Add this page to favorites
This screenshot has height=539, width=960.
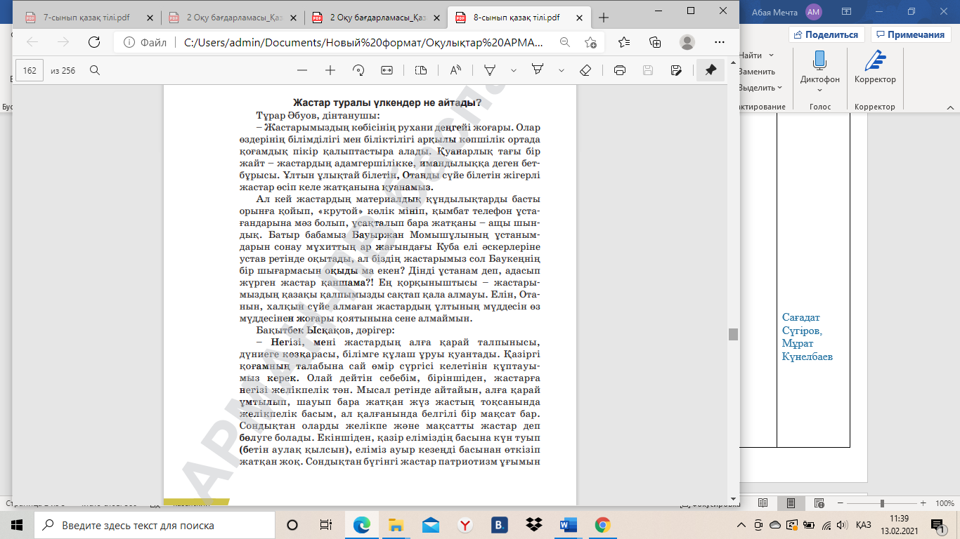point(591,42)
